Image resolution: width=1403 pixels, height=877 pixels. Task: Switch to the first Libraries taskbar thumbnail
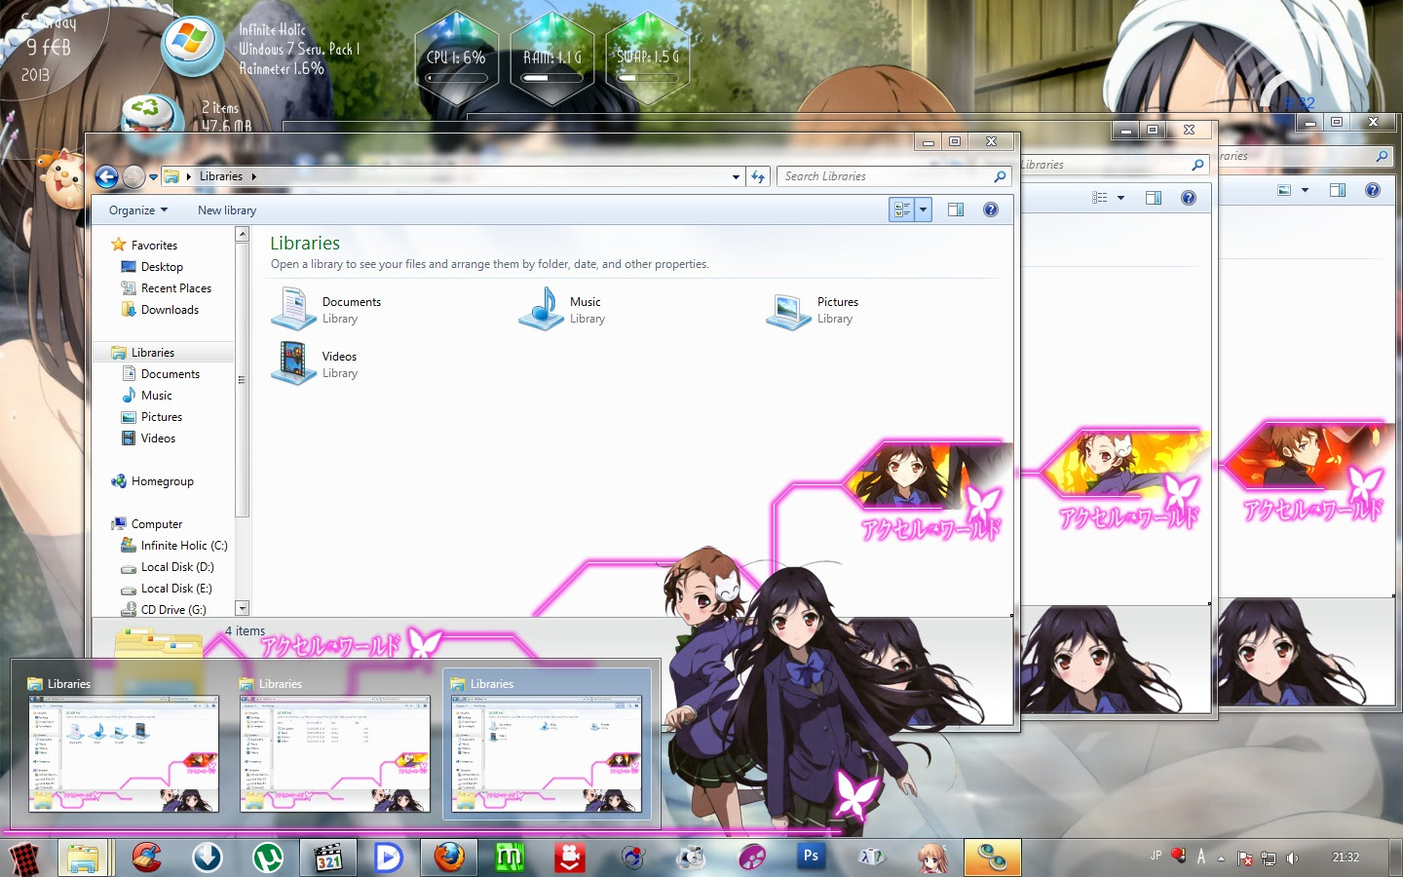click(124, 744)
